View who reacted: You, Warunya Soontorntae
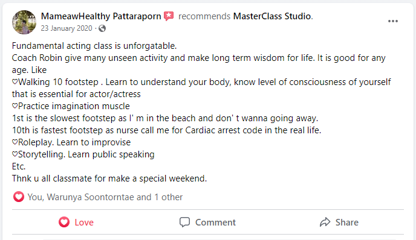This screenshot has height=240, width=416. click(105, 197)
